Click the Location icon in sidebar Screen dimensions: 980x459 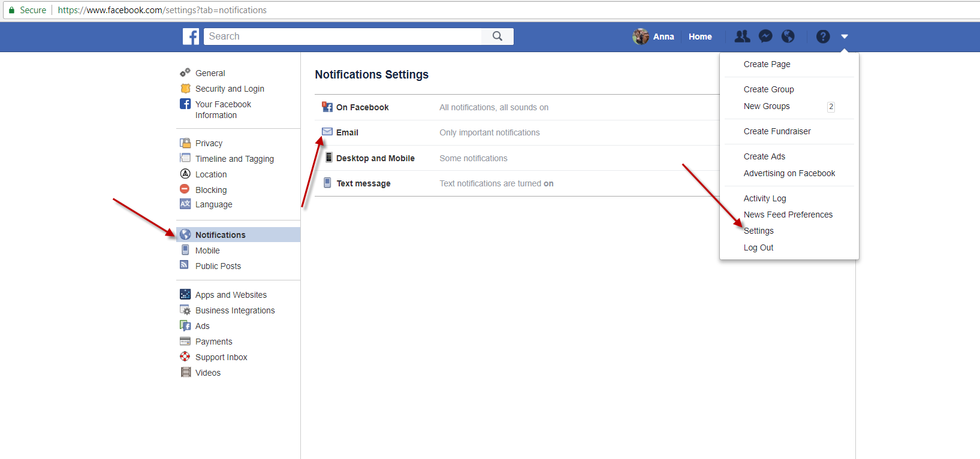[x=185, y=174]
